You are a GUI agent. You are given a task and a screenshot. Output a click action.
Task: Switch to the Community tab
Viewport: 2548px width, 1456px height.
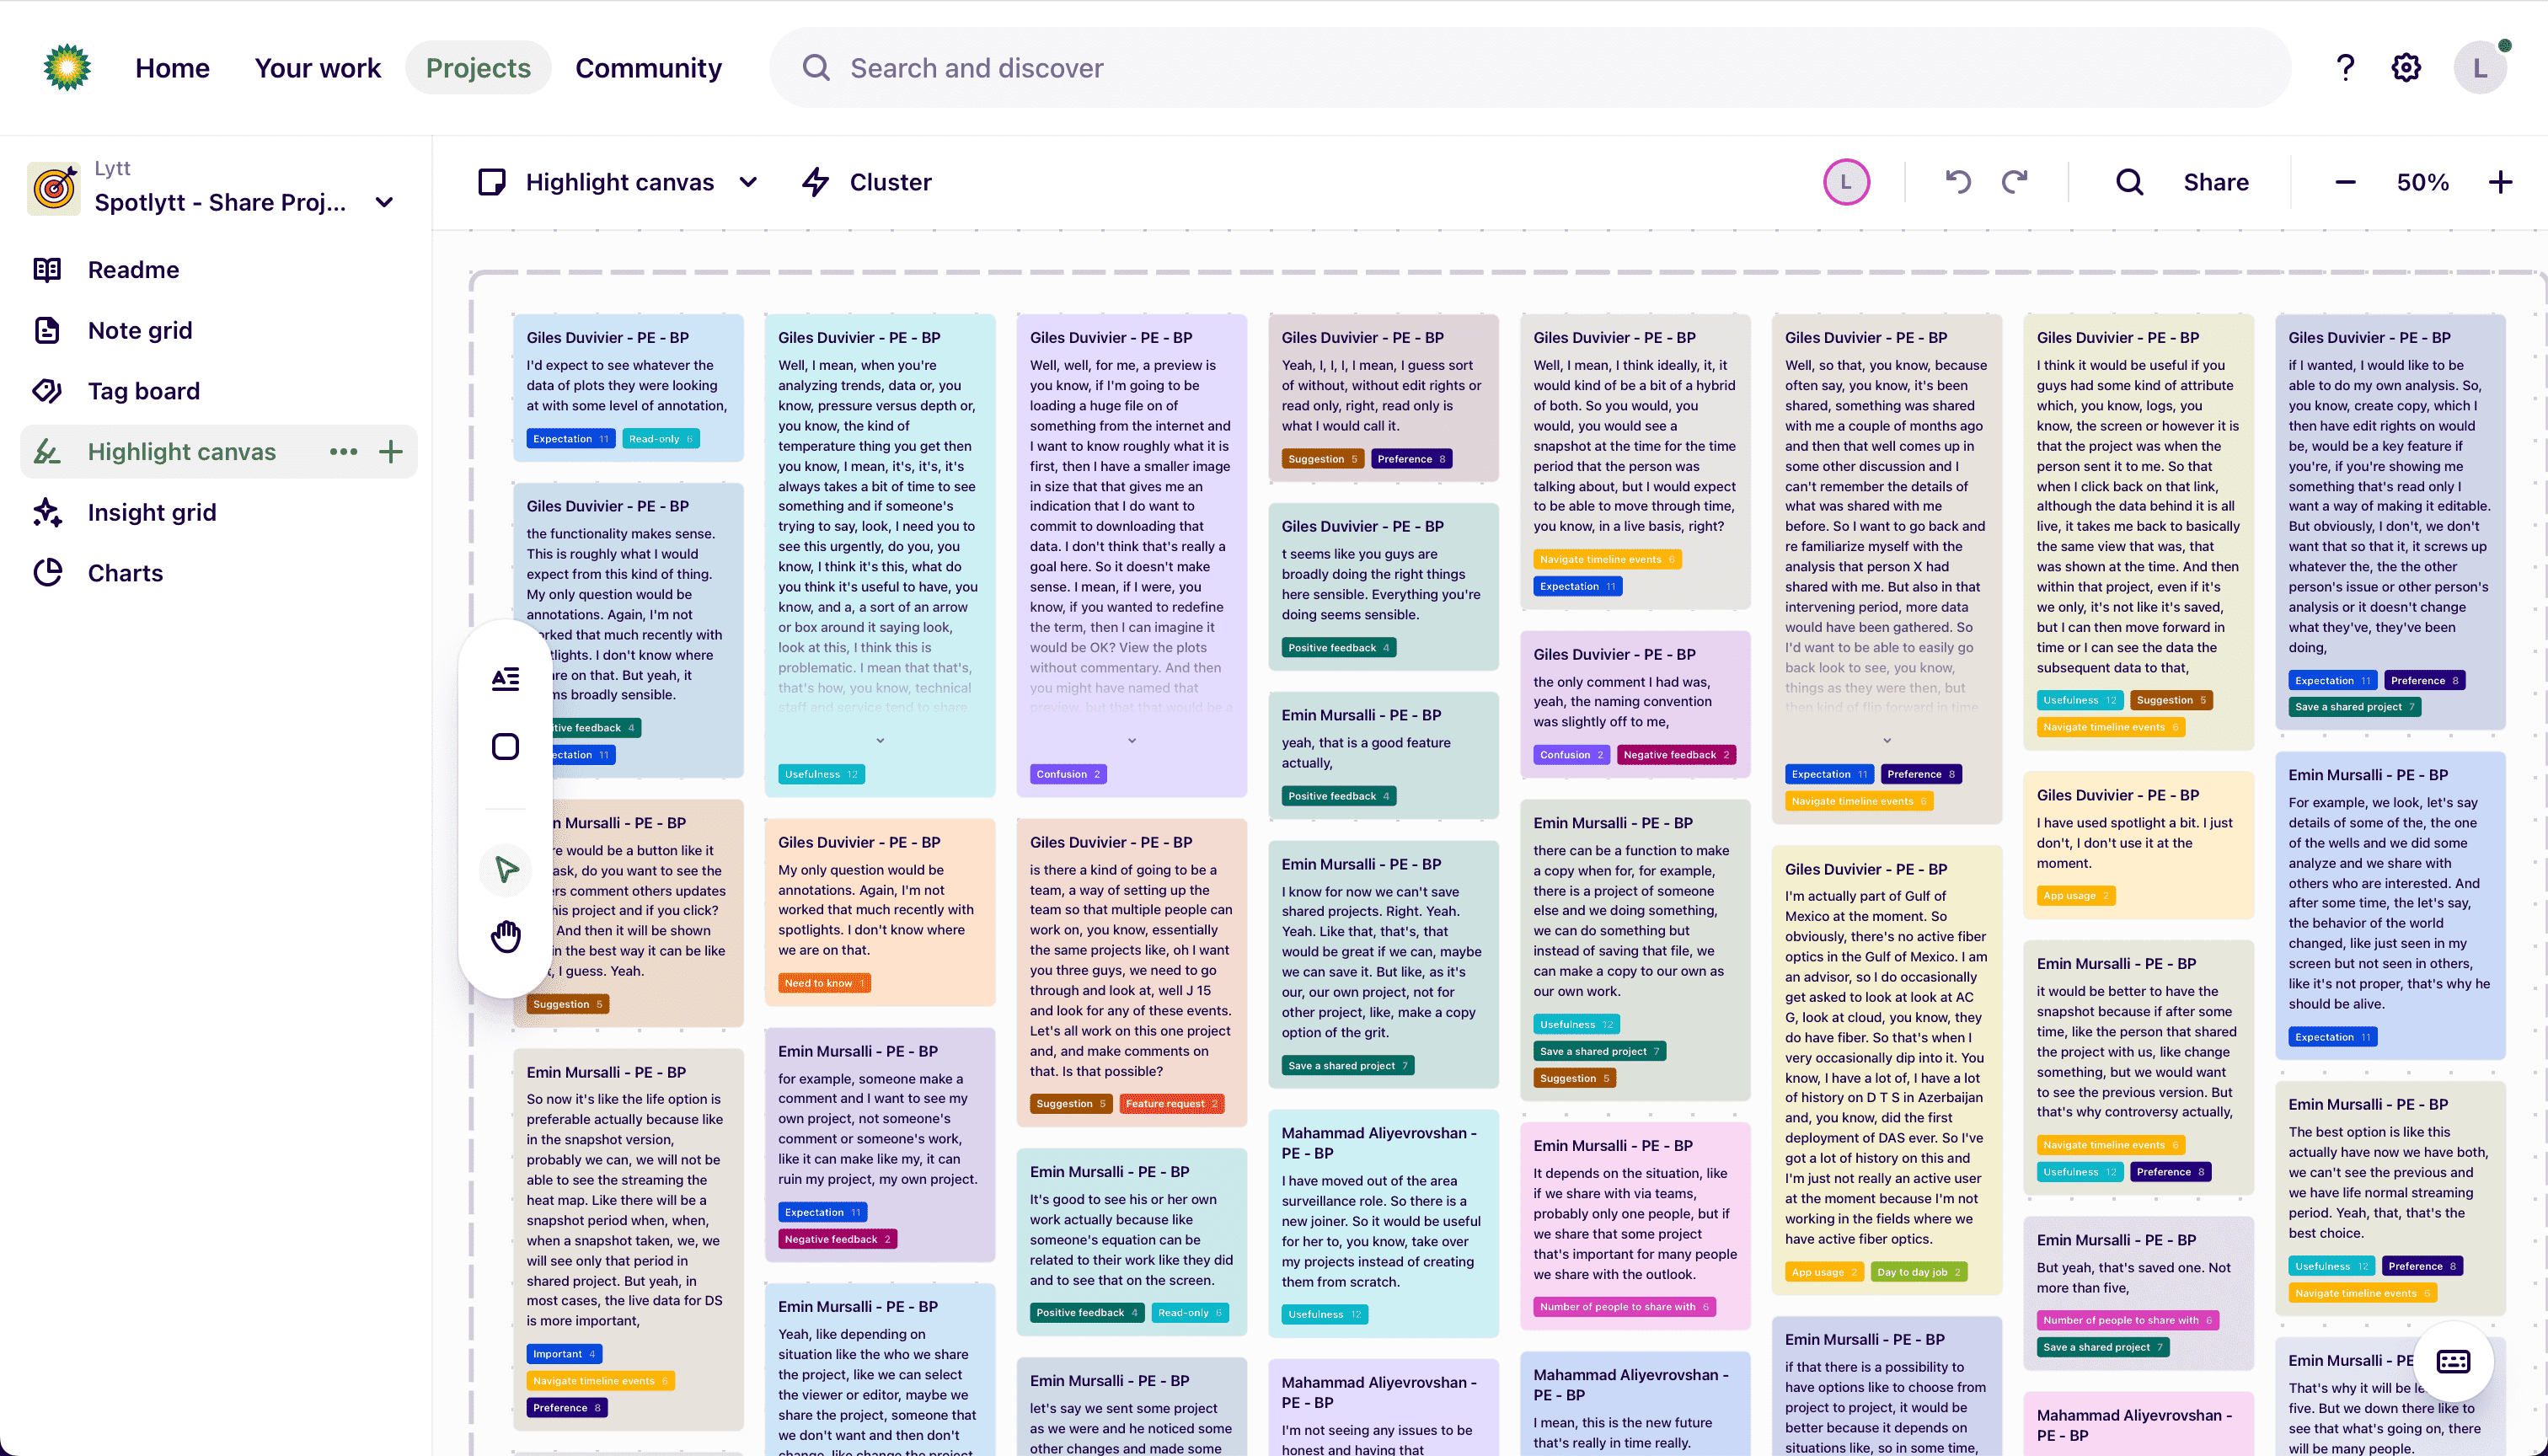tap(648, 68)
